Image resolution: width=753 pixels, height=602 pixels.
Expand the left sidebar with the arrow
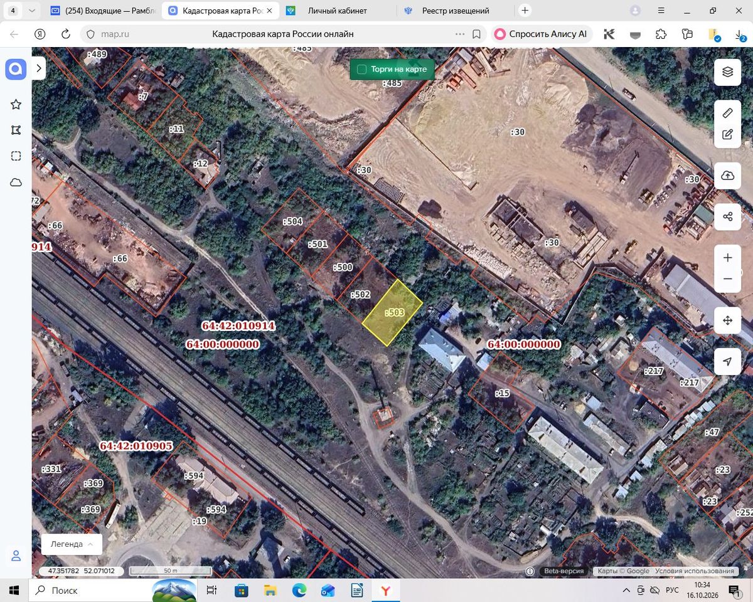pyautogui.click(x=39, y=68)
